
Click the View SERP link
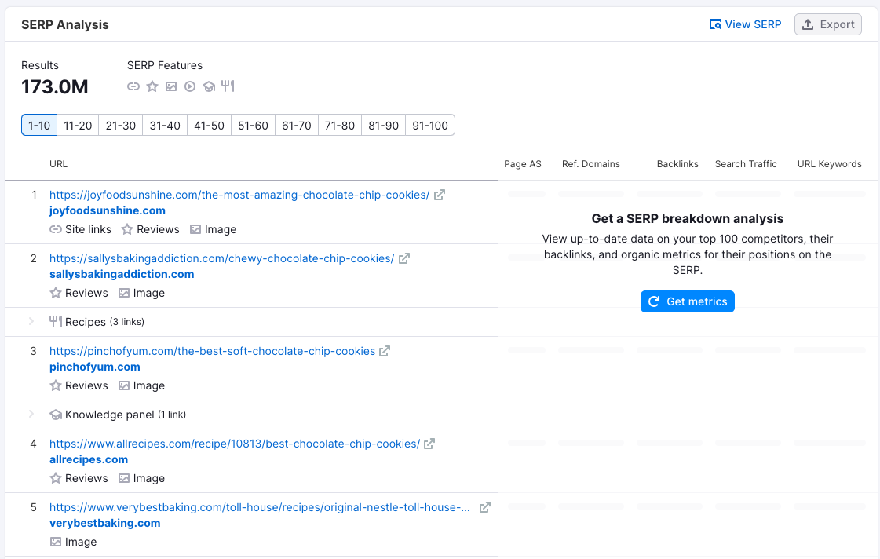(745, 24)
